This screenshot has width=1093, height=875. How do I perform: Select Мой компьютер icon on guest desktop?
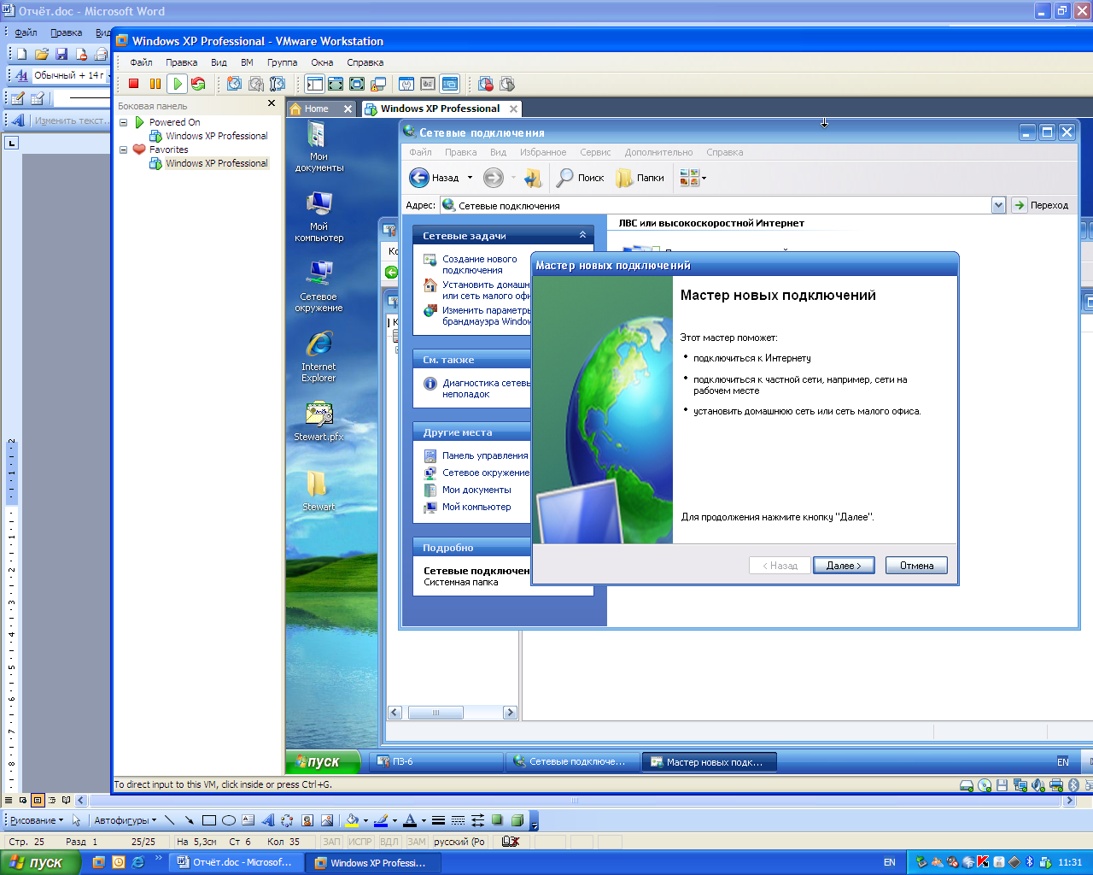click(x=319, y=216)
